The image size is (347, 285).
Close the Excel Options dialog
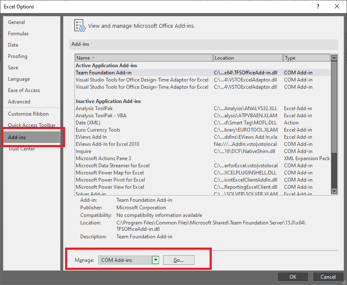[x=337, y=6]
